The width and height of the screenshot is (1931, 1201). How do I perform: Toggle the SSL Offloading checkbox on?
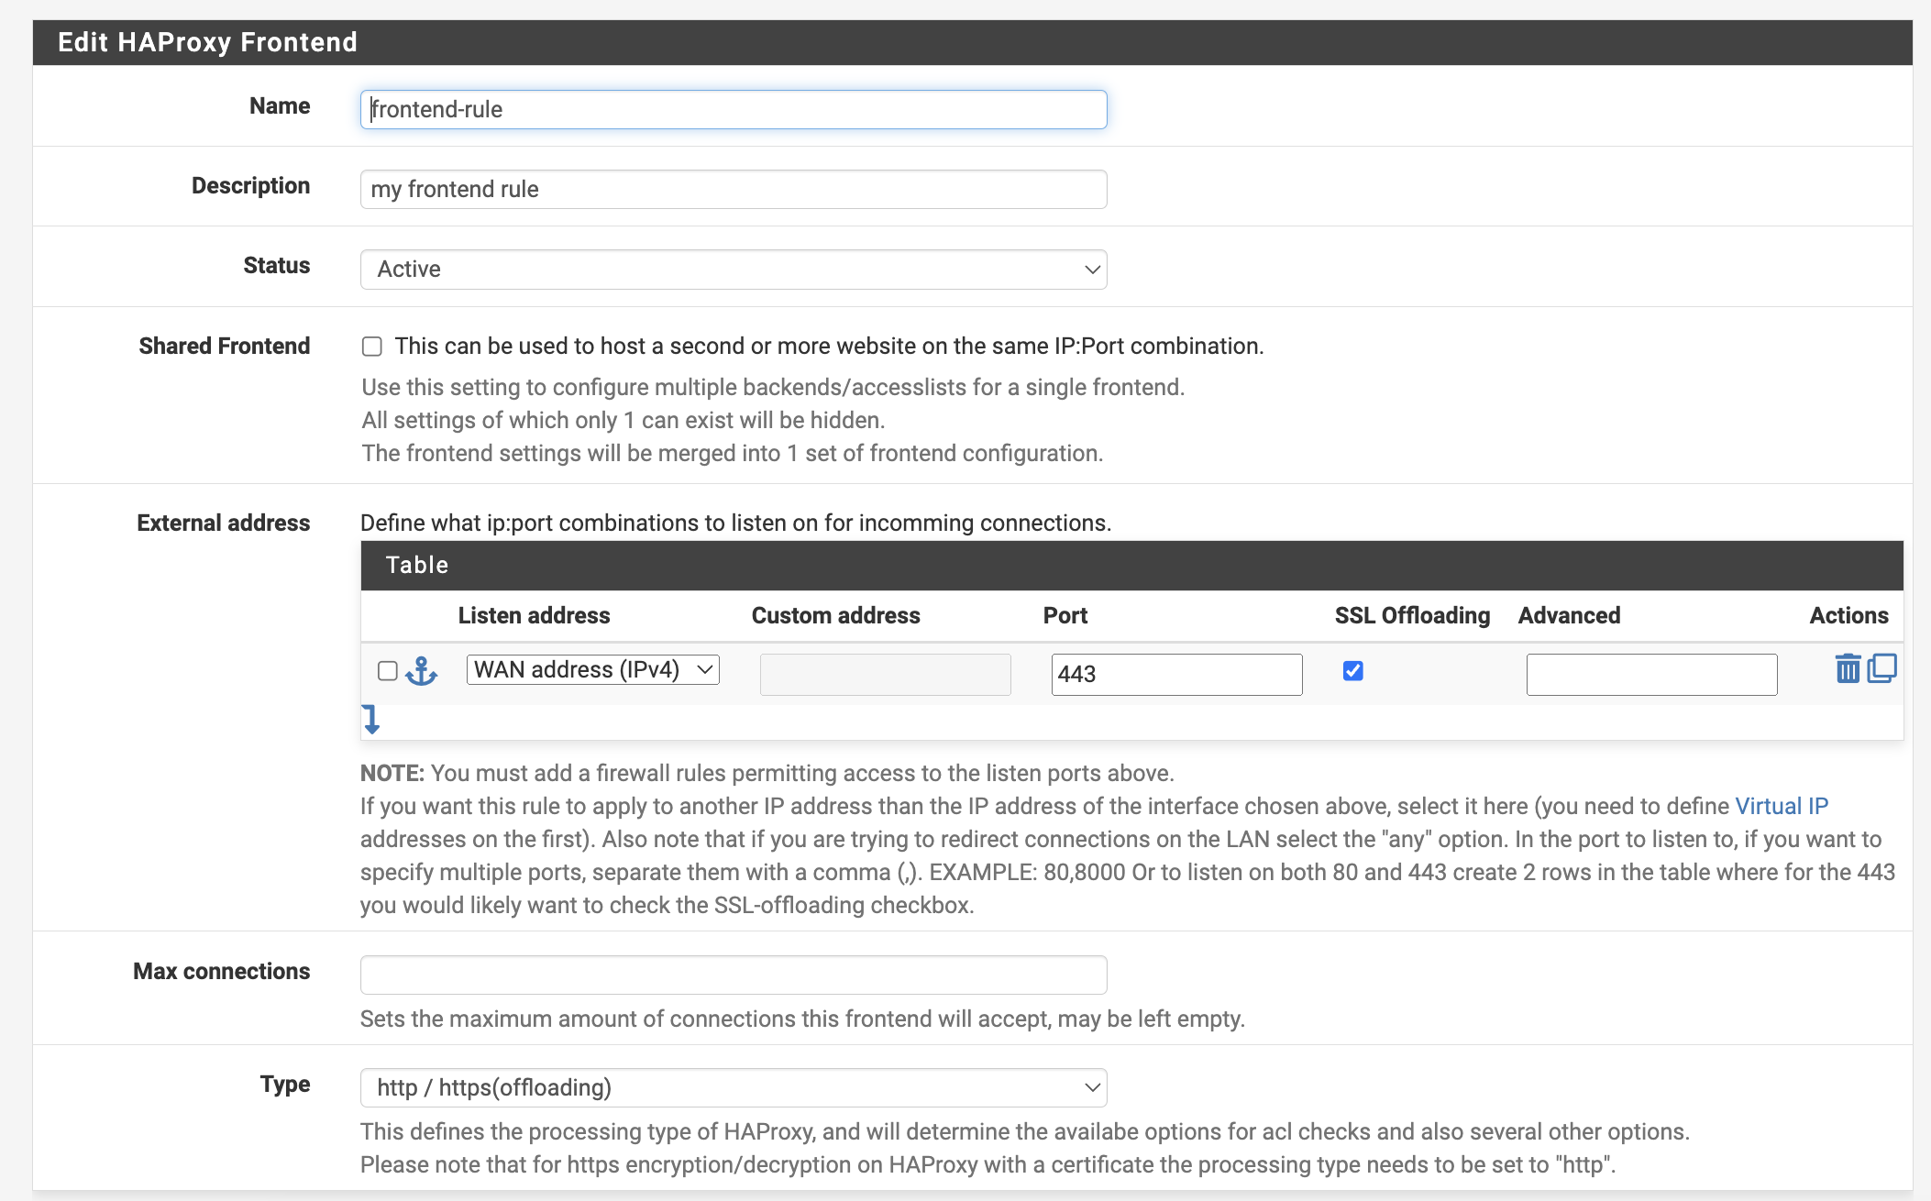(1352, 671)
